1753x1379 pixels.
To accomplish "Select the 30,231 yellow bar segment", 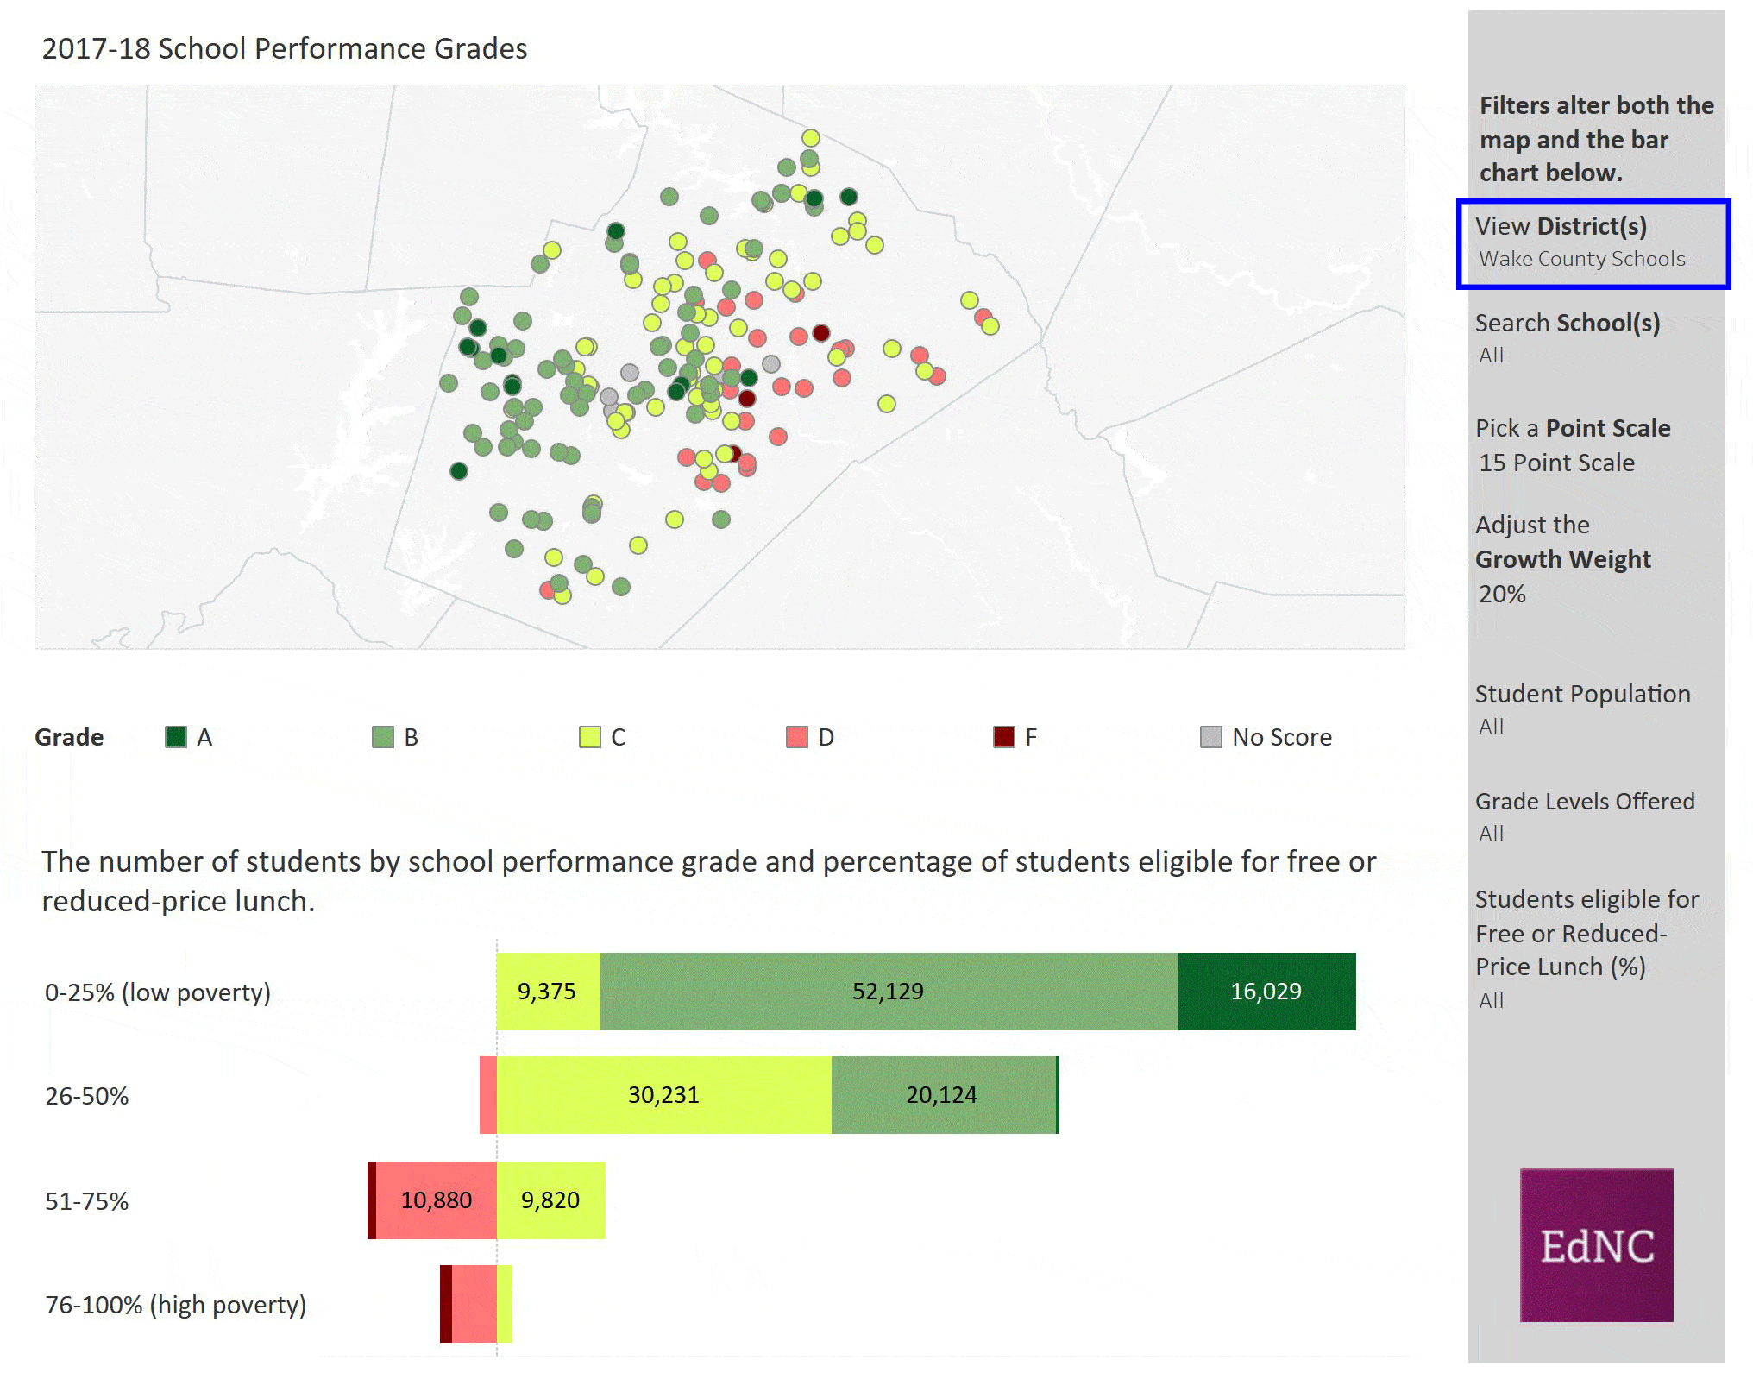I will coord(663,1094).
